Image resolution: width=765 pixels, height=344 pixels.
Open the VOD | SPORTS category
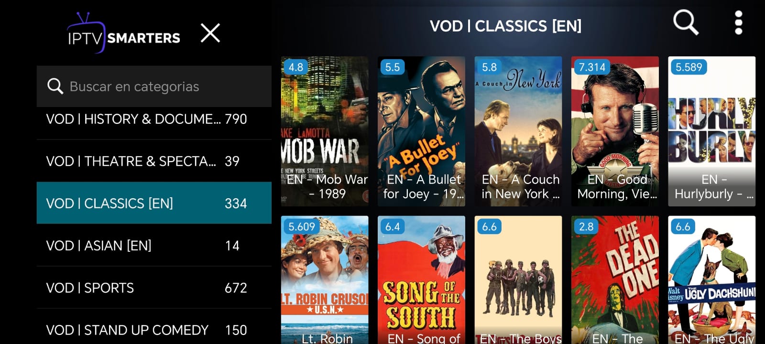[154, 288]
